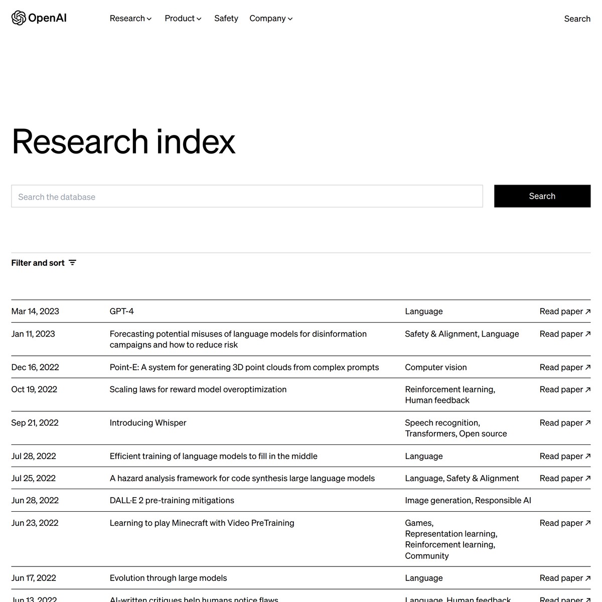Open the Research dropdown menu
The width and height of the screenshot is (602, 602).
[130, 19]
